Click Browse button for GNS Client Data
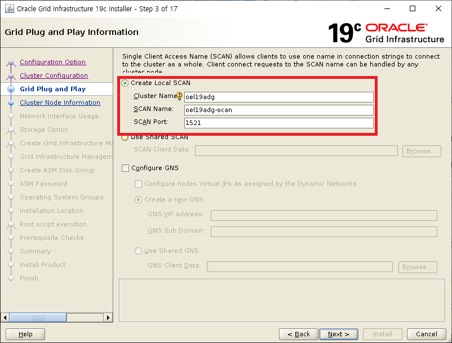The height and width of the screenshot is (343, 452). click(x=418, y=268)
